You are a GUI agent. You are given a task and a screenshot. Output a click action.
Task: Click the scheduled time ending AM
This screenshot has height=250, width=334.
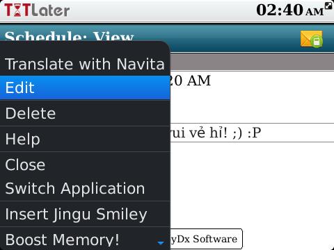tap(191, 81)
